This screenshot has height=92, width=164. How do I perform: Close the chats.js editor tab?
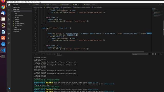(81, 5)
